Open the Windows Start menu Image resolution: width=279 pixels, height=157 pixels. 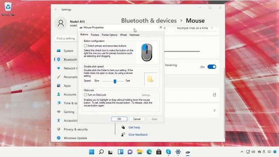coord(92,152)
